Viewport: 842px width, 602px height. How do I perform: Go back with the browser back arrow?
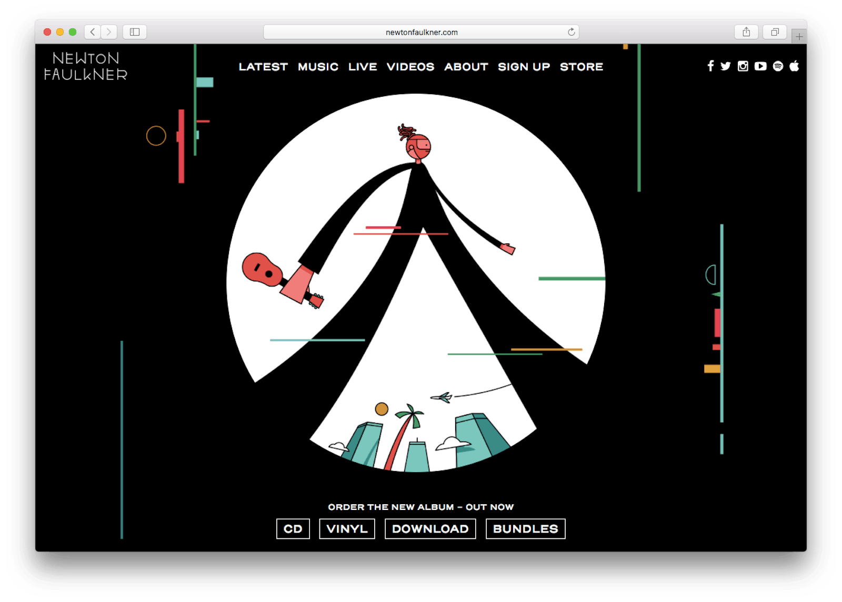coord(93,32)
